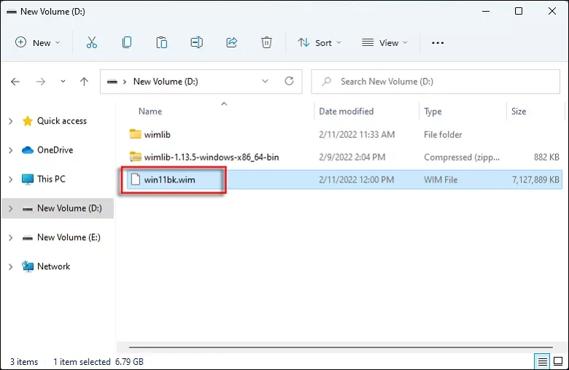Expand address bar history dropdown
Image resolution: width=569 pixels, height=370 pixels.
tap(266, 81)
